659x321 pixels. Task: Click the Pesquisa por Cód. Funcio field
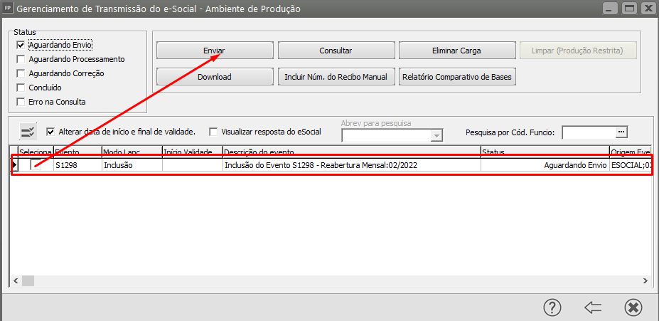pos(589,132)
